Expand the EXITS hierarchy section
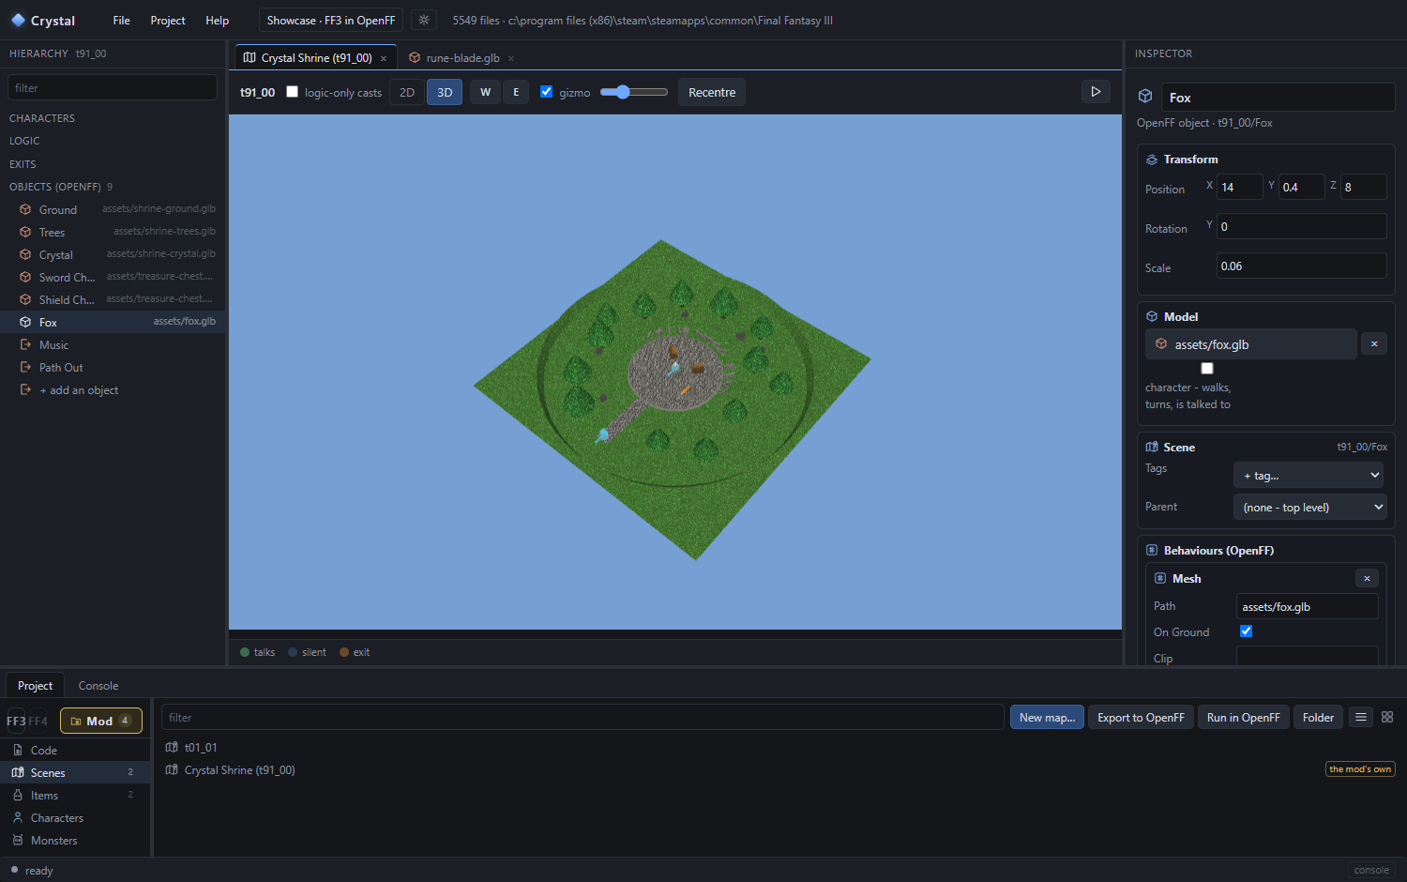 [23, 164]
